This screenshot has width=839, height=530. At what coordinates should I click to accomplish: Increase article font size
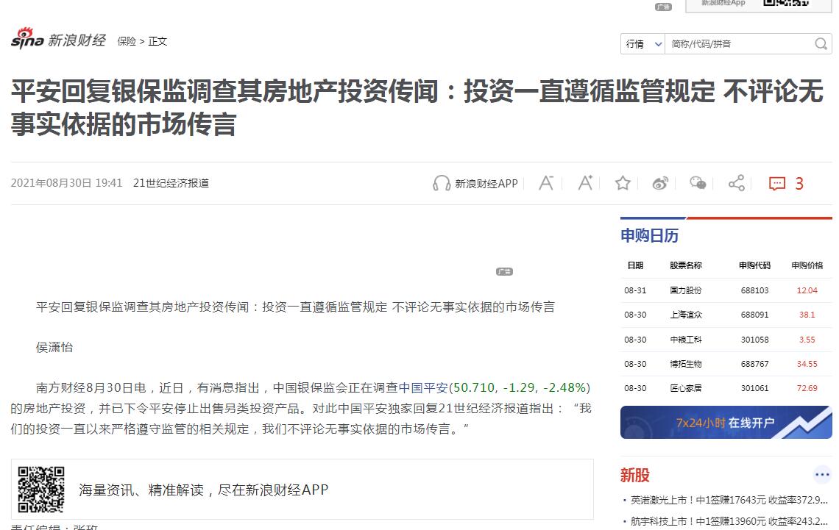coord(585,183)
